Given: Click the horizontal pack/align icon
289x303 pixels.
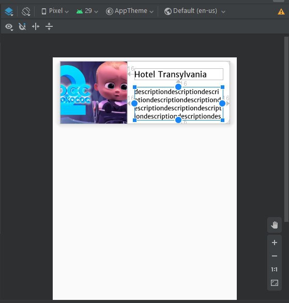Looking at the screenshot, I should (36, 26).
